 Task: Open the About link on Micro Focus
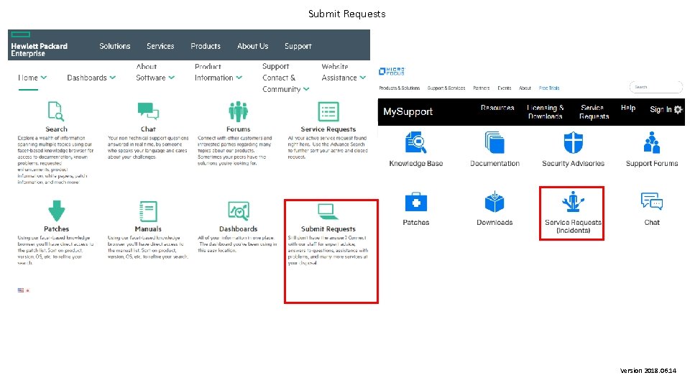tap(525, 88)
